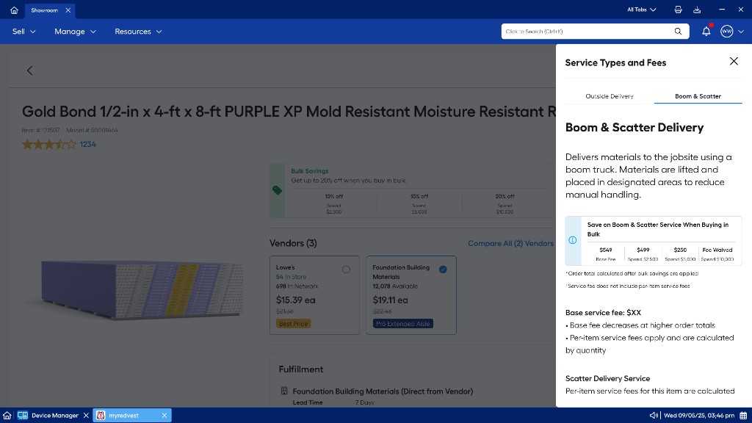
Task: Click the info icon in the bulk savings box
Action: click(x=573, y=240)
